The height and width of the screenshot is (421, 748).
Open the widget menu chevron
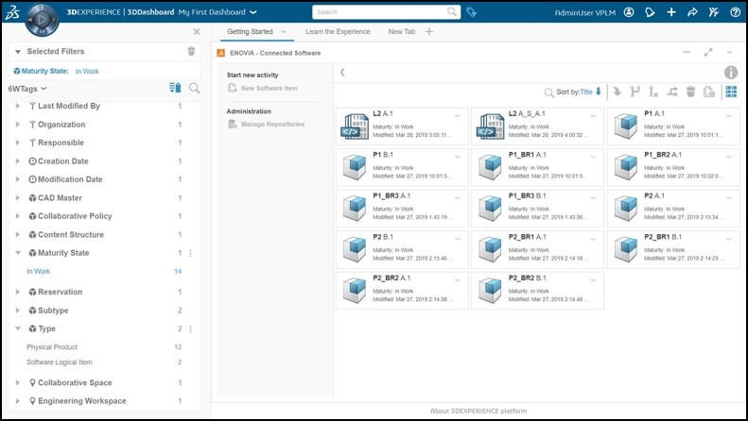[x=729, y=52]
